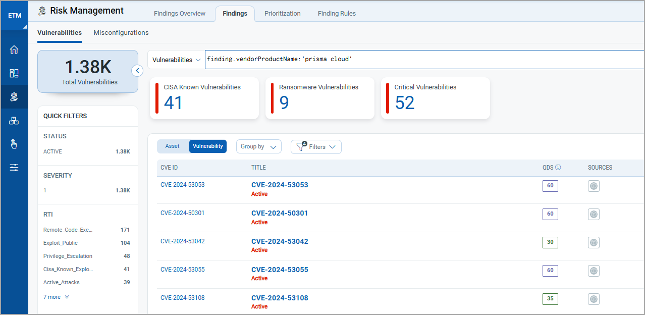Viewport: 645px width, 315px height.
Task: Open the Dashboard icon in sidebar
Action: (x=14, y=73)
